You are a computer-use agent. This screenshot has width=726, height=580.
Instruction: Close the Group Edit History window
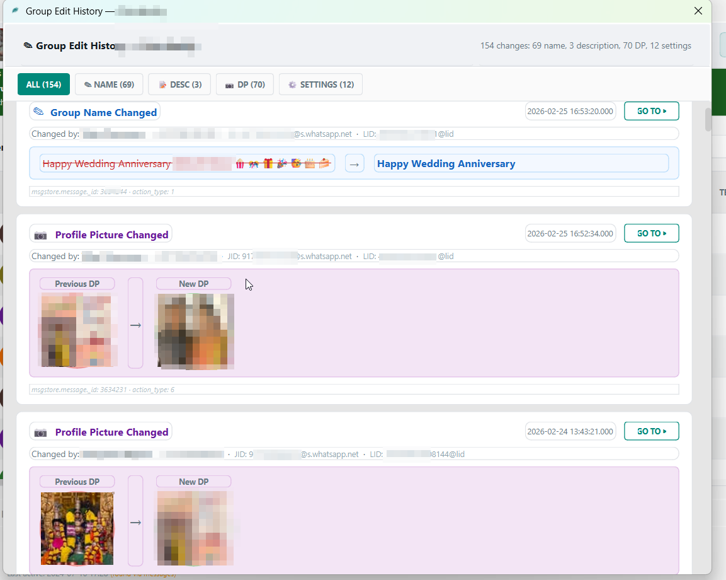[x=698, y=11]
